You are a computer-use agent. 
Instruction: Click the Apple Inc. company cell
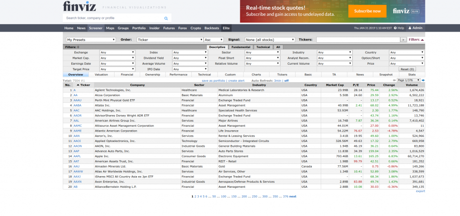click(x=137, y=156)
